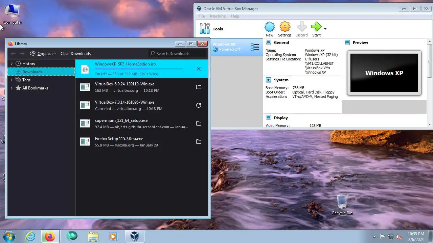
Task: Click the Action Center flag tray icon
Action: [383, 237]
